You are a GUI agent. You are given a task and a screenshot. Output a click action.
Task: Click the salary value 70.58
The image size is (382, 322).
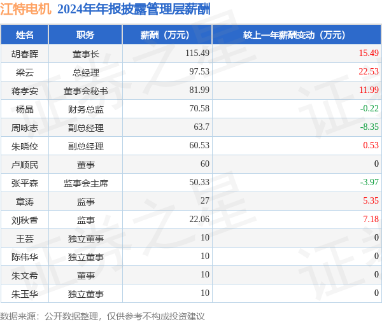(199, 109)
